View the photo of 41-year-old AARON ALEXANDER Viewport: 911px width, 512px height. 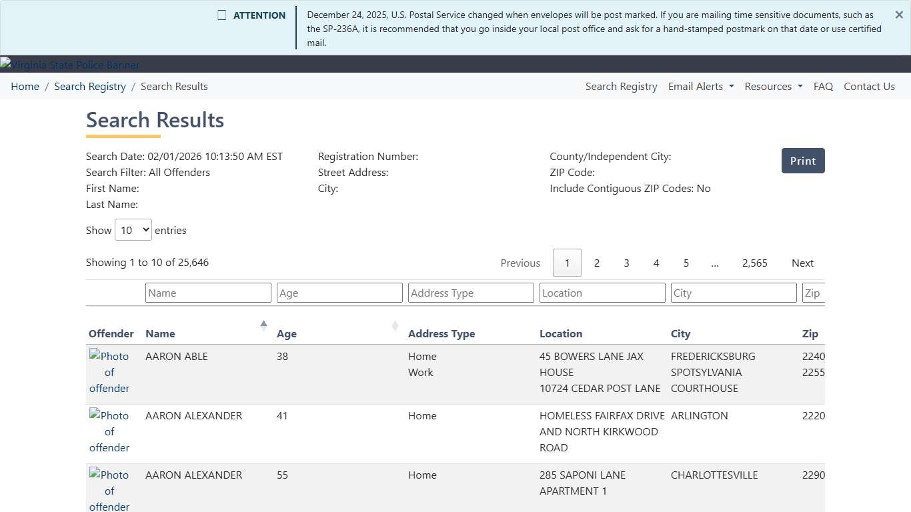click(x=109, y=431)
